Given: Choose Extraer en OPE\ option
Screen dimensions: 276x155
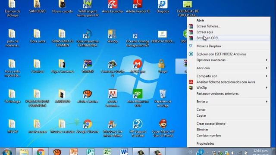Looking at the screenshot, I should coord(229,38).
